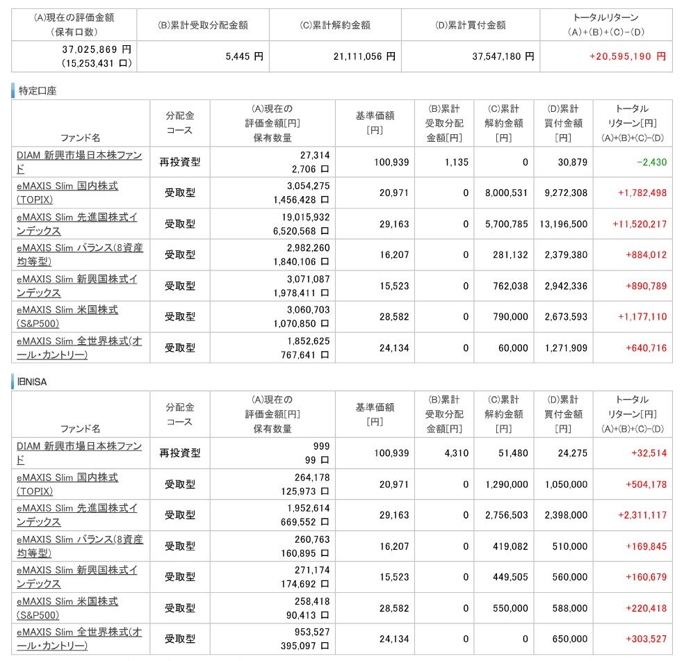The height and width of the screenshot is (661, 684).
Task: Open eMAXIS Slim 米国株式(S&P500) in 特定口座
Action: (x=67, y=316)
